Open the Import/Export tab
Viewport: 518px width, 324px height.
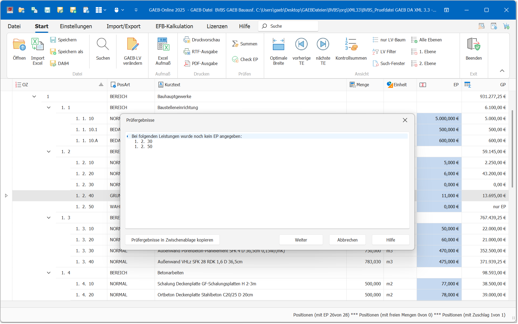123,26
